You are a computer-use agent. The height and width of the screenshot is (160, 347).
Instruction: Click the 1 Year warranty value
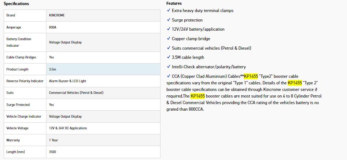pos(53,140)
